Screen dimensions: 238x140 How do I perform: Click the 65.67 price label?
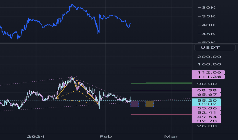click(x=206, y=94)
